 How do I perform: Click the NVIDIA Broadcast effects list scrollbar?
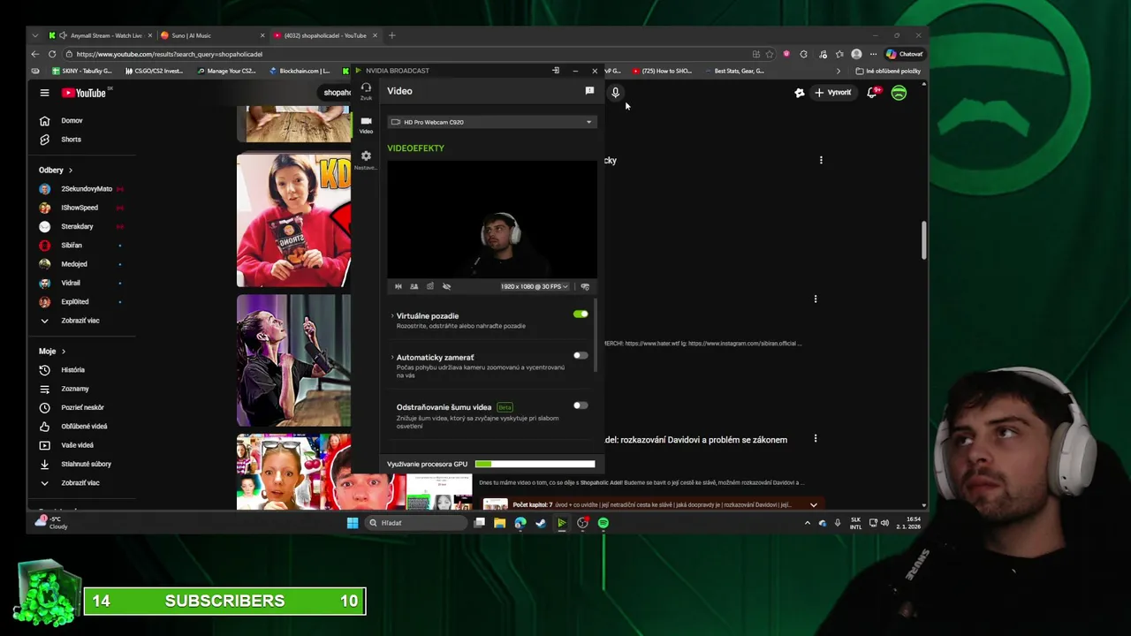tap(596, 336)
